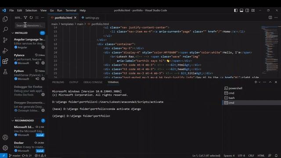Open the File menu
The image size is (281, 158).
click(x=11, y=11)
